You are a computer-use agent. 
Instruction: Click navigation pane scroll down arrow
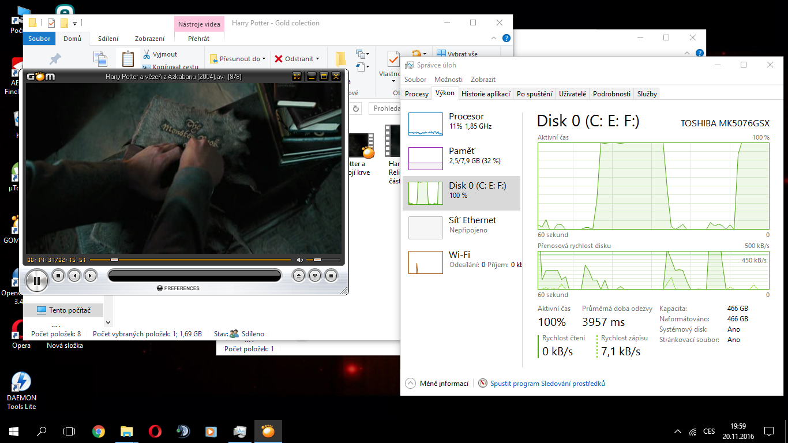pos(108,322)
